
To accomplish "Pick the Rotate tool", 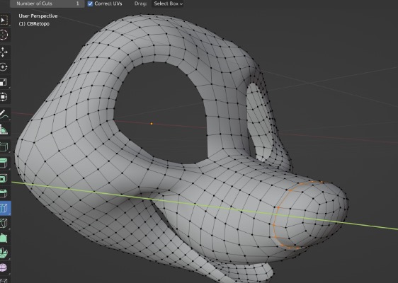I will click(4, 67).
